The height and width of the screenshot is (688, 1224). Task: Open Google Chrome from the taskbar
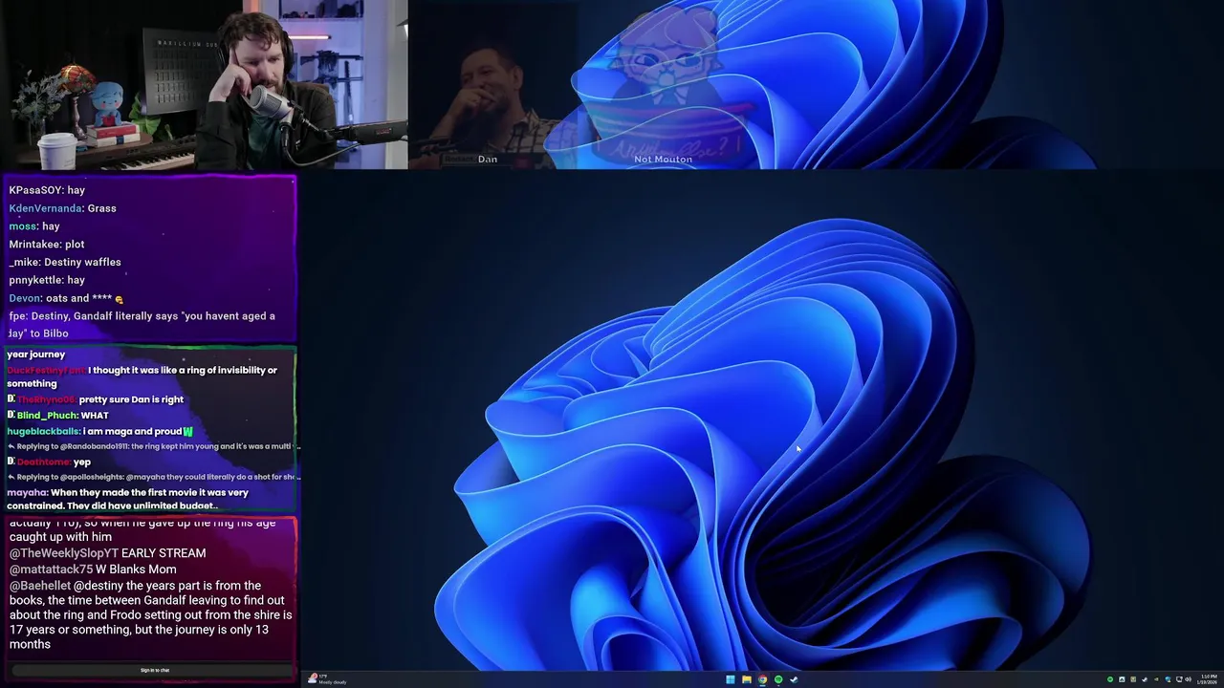762,679
